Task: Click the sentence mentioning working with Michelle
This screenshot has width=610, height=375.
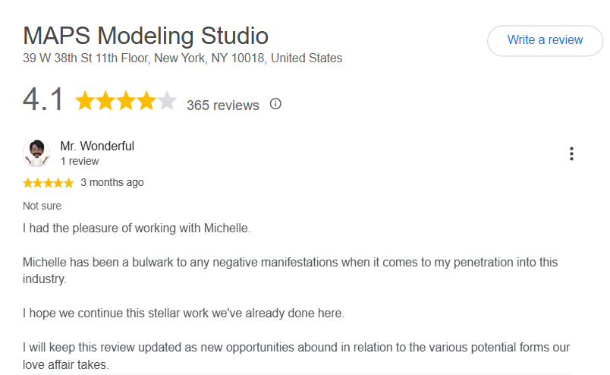Action: tap(137, 228)
